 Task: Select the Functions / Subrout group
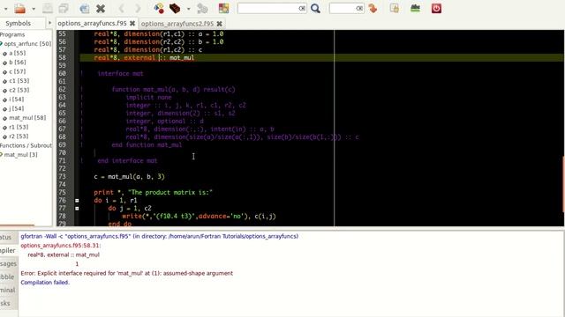pos(26,145)
